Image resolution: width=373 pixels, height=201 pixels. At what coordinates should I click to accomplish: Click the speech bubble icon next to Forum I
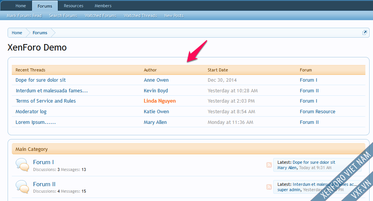pos(22,165)
